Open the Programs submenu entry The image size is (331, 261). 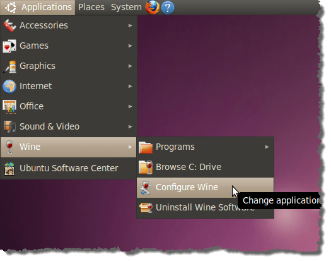coord(205,147)
